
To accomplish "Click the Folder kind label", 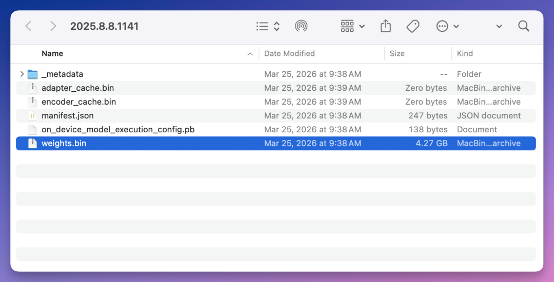I will tap(469, 74).
